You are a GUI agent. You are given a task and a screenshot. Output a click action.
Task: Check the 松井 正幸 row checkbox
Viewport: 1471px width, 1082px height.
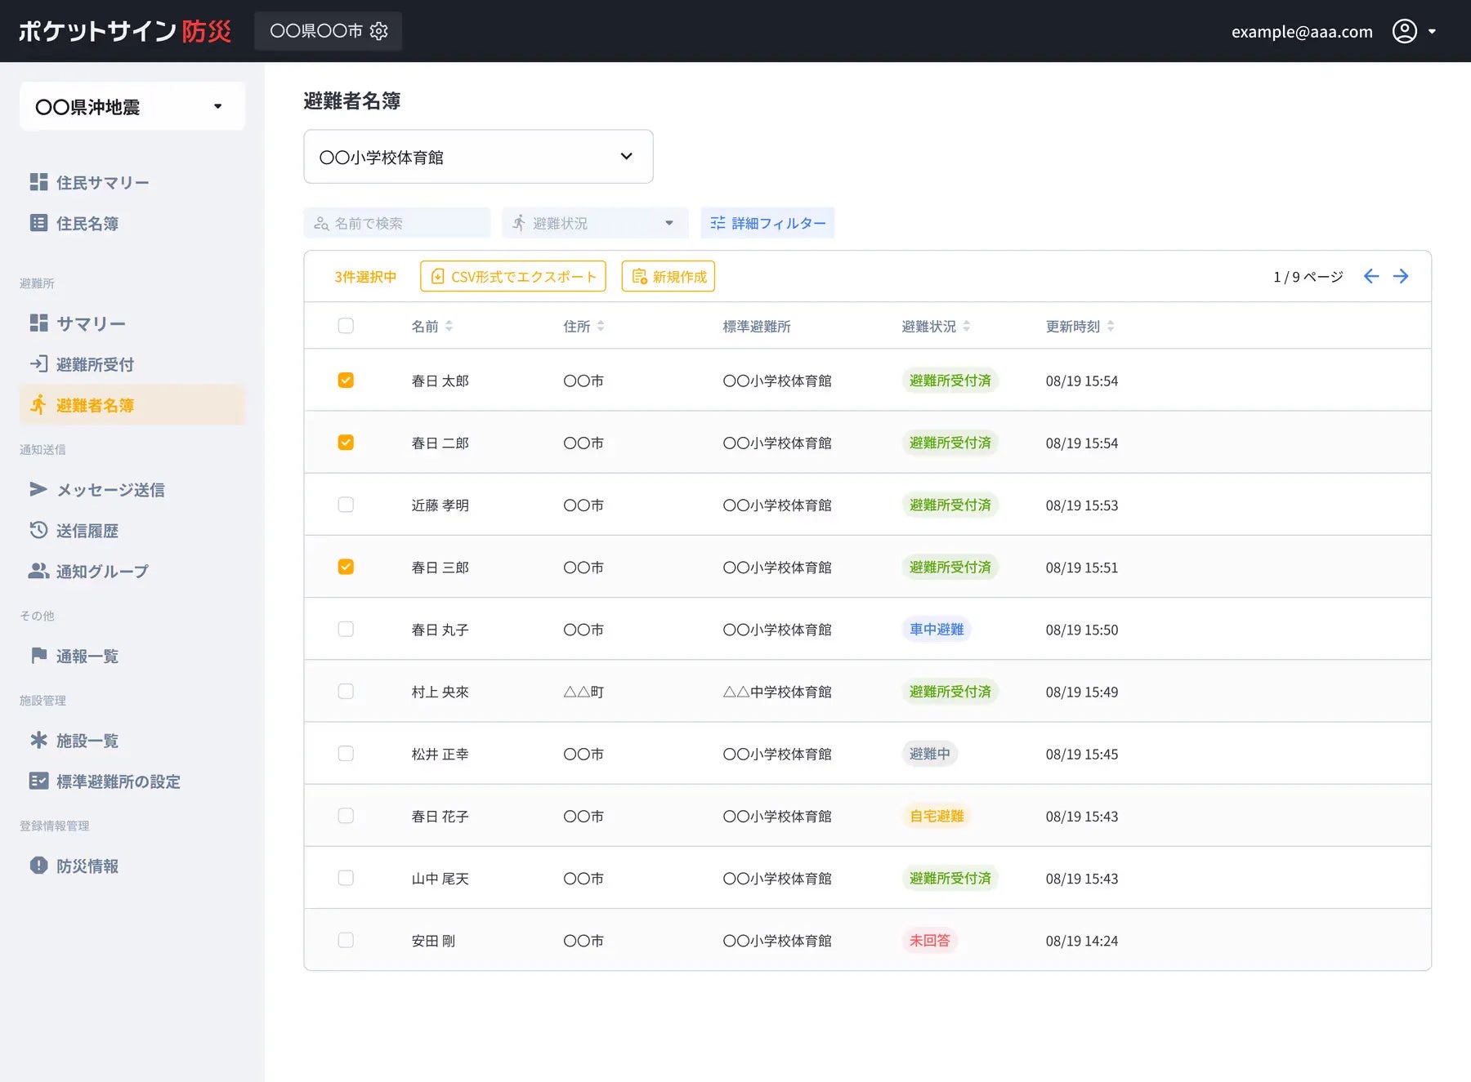346,753
